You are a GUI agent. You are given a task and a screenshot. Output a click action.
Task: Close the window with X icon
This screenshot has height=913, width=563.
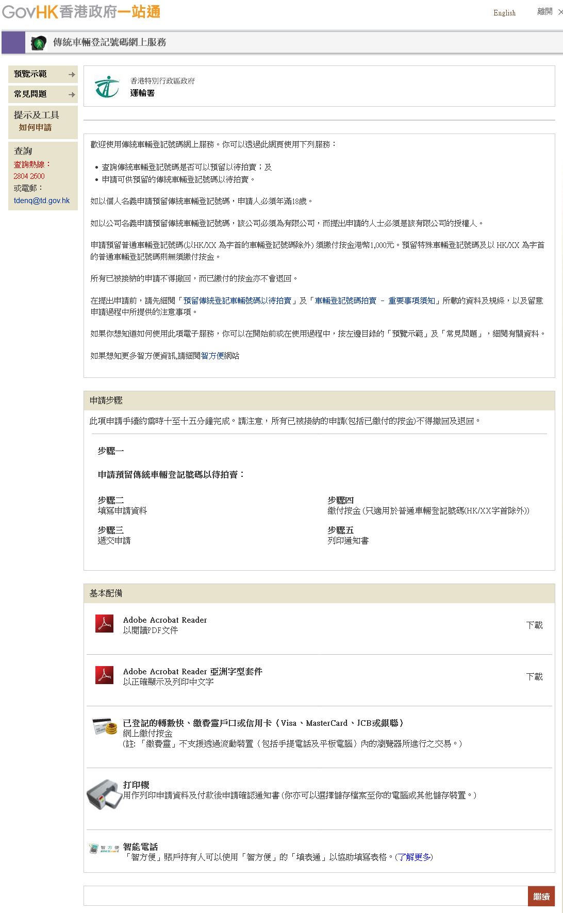pyautogui.click(x=560, y=12)
